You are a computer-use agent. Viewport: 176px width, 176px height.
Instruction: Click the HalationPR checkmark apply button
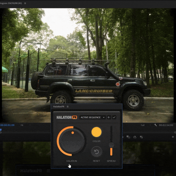tap(114, 117)
